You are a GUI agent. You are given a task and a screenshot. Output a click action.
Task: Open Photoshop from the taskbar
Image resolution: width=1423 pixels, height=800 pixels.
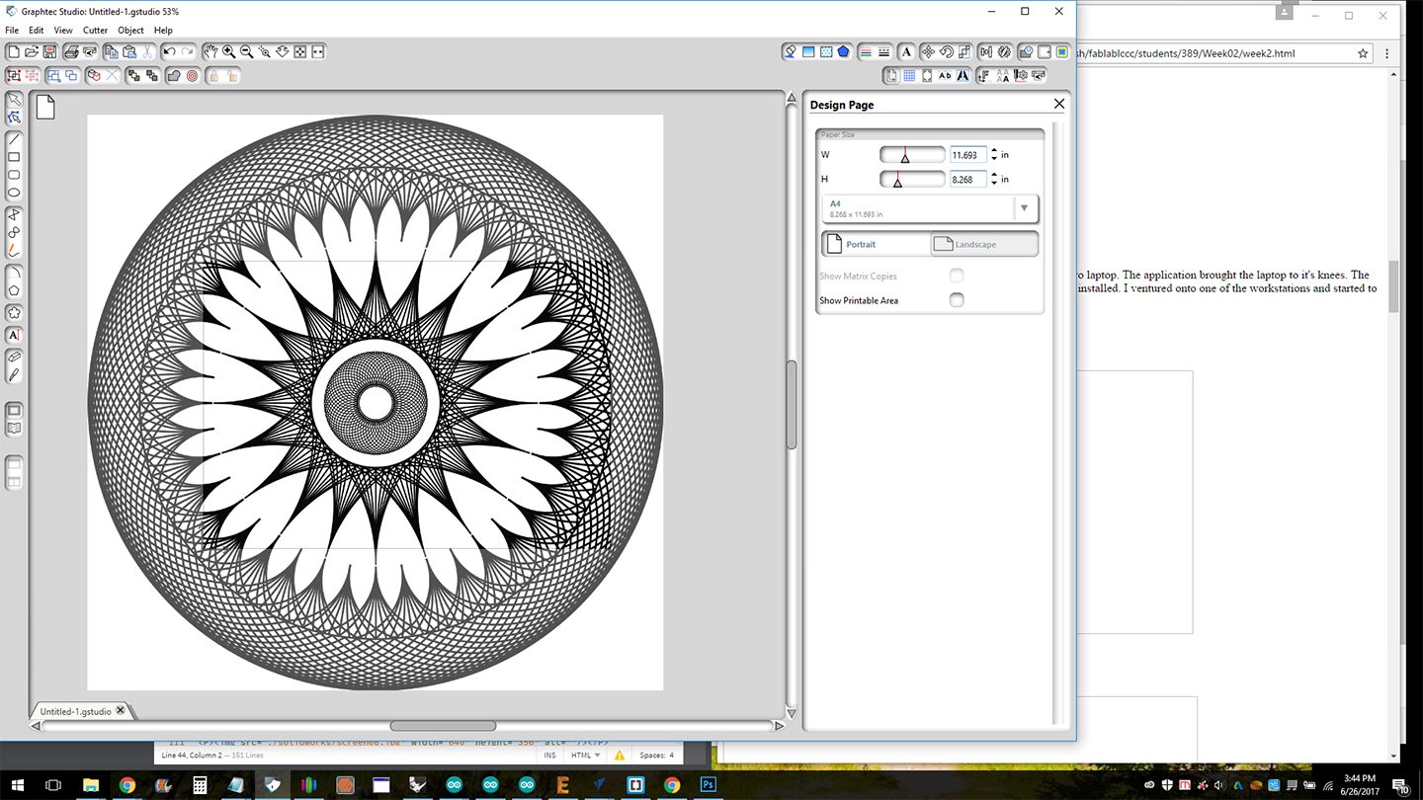709,785
